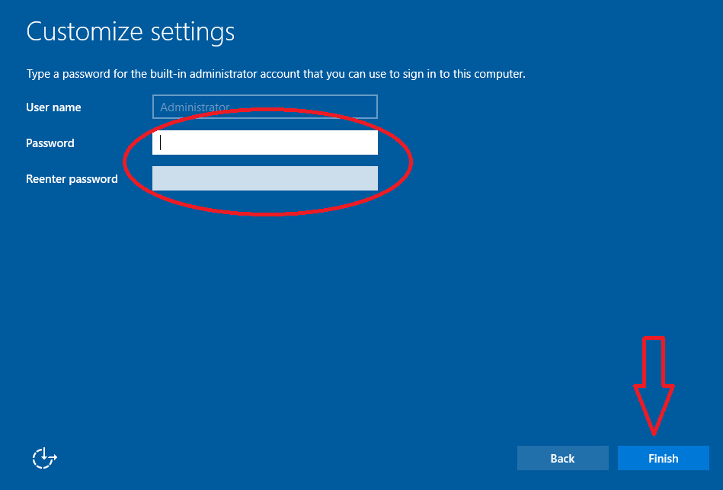Go back with the Back button
This screenshot has height=490, width=723.
point(562,458)
